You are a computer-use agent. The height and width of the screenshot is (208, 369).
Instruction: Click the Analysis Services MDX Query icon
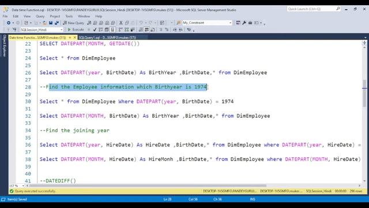click(x=95, y=23)
